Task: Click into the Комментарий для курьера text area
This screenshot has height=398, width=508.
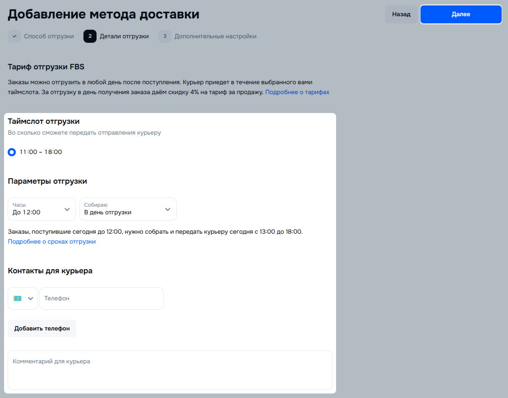Action: click(170, 370)
